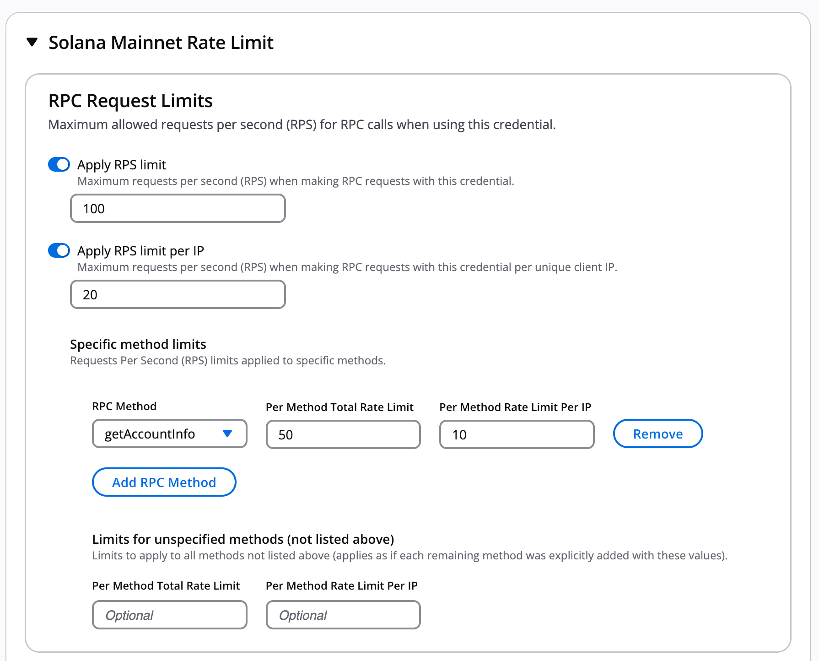Click the blue knob of Apply RPS limit toggle
Image resolution: width=819 pixels, height=661 pixels.
tap(63, 164)
